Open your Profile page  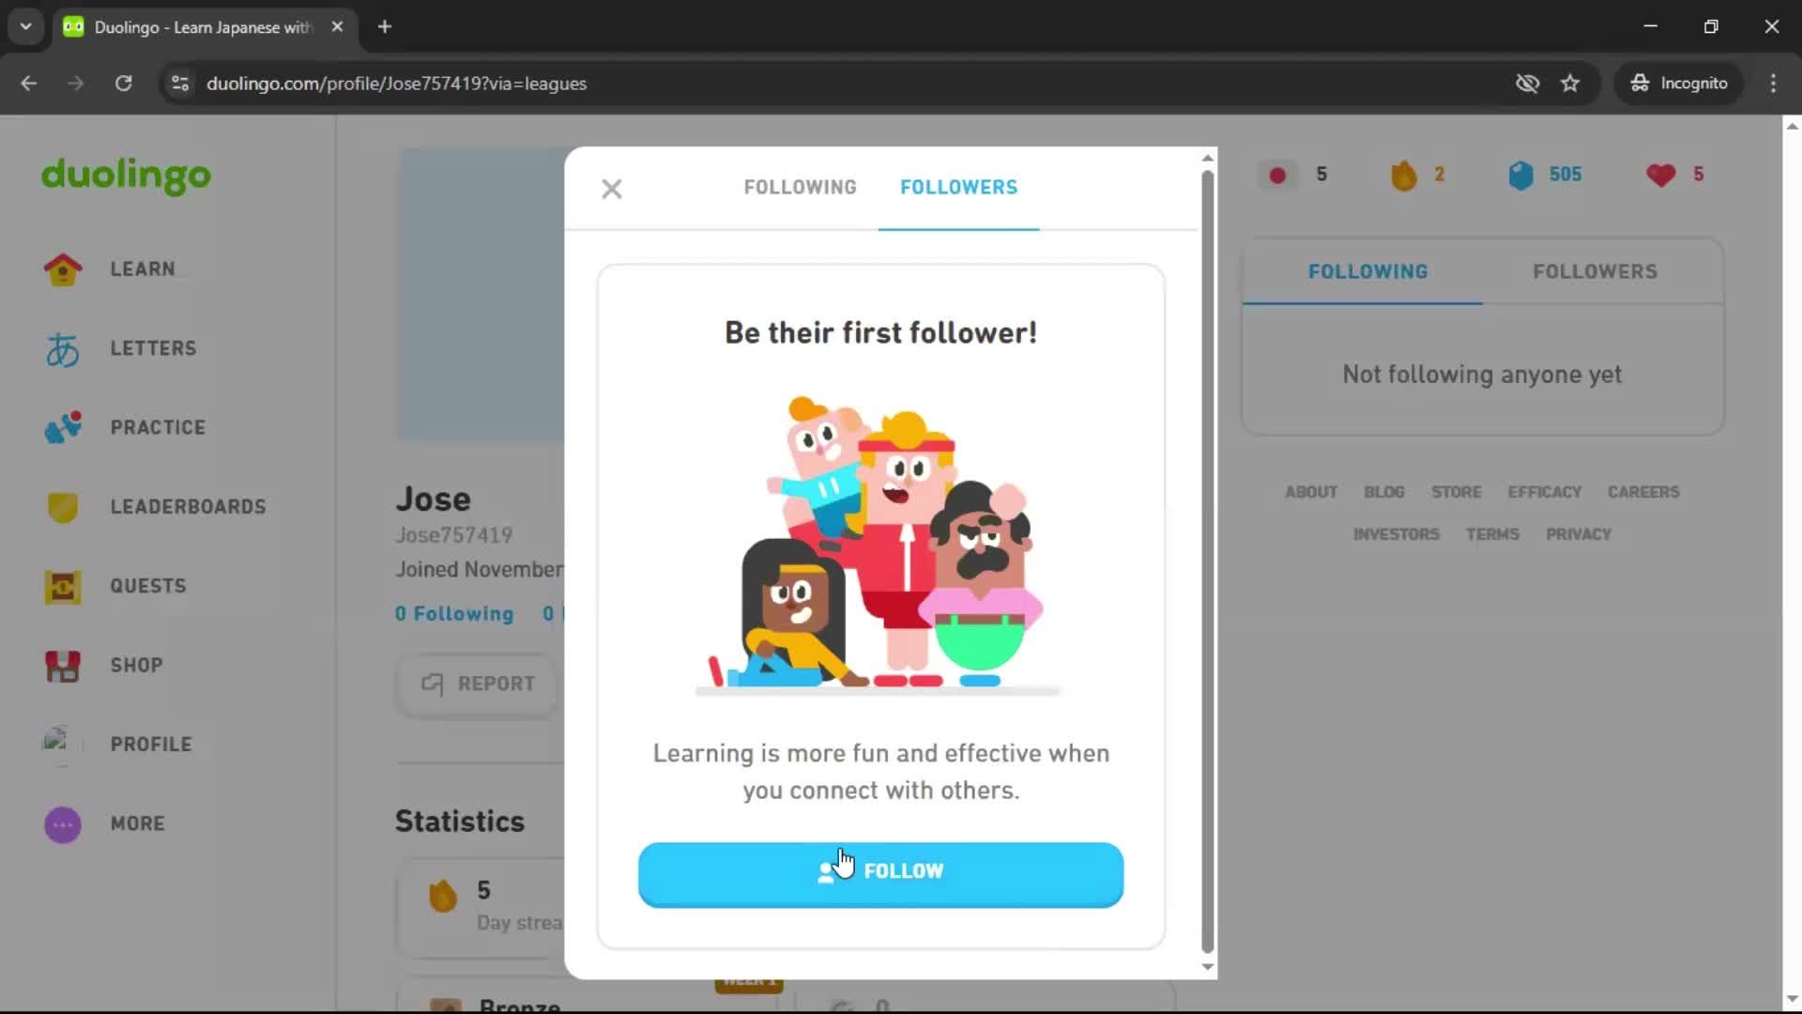[149, 745]
